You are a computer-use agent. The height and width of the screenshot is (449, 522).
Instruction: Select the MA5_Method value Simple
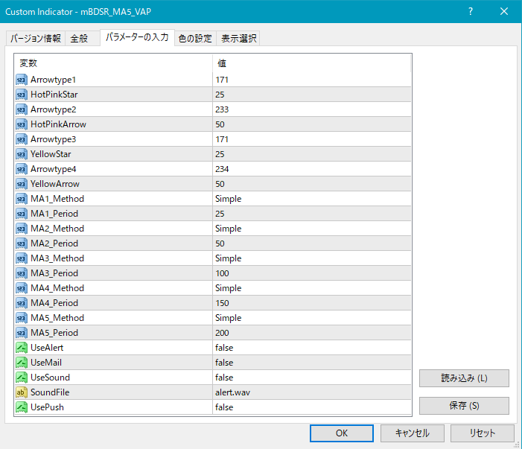click(229, 318)
